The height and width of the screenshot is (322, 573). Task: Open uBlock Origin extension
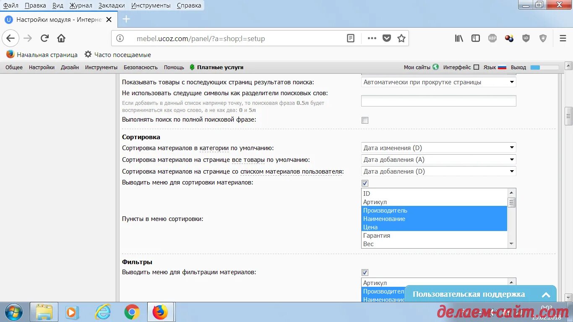click(x=526, y=39)
